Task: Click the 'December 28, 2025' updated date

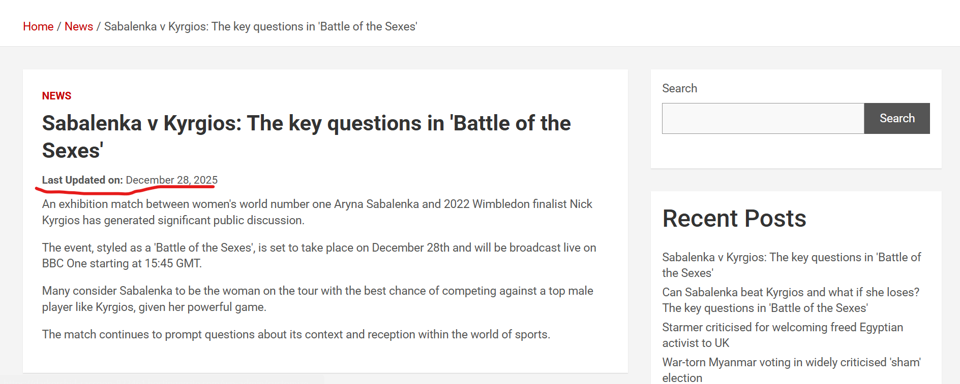Action: pyautogui.click(x=171, y=180)
